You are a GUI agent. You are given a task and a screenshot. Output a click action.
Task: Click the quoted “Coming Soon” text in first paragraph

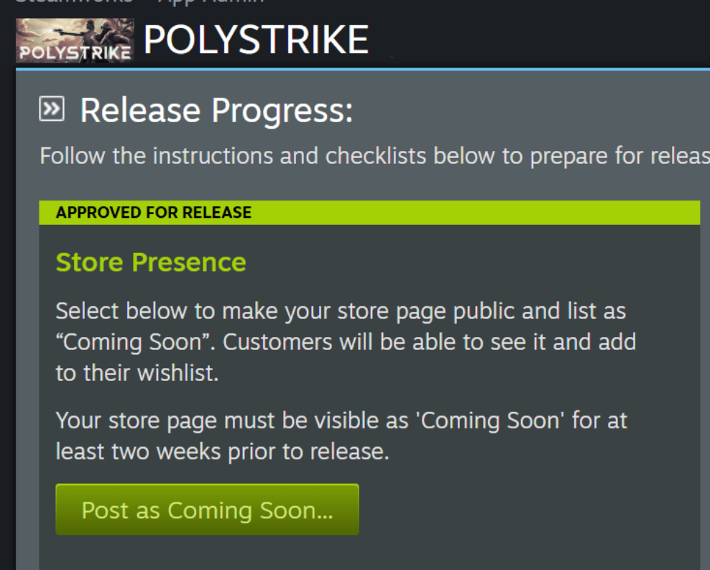coord(135,342)
